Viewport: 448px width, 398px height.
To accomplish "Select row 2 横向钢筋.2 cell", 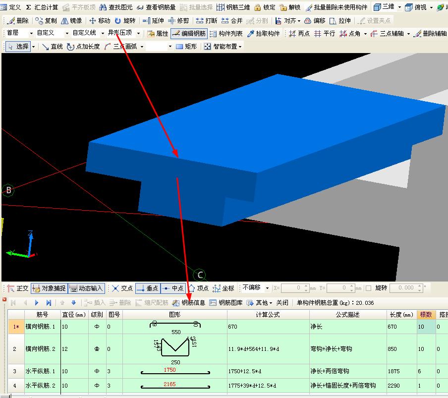I will [42, 349].
